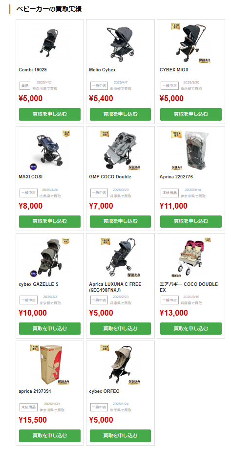This screenshot has width=231, height=449.
Task: Apply for purchase of the ¥15,500 aprica 2197394
Action: point(50,435)
